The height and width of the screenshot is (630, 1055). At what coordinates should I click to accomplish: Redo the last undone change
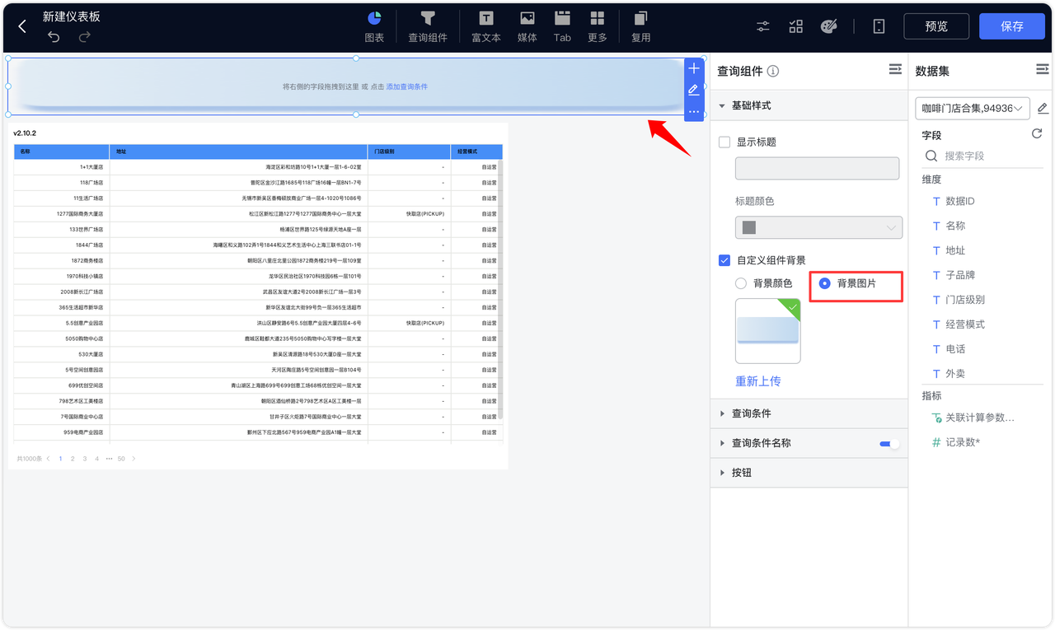[x=84, y=37]
